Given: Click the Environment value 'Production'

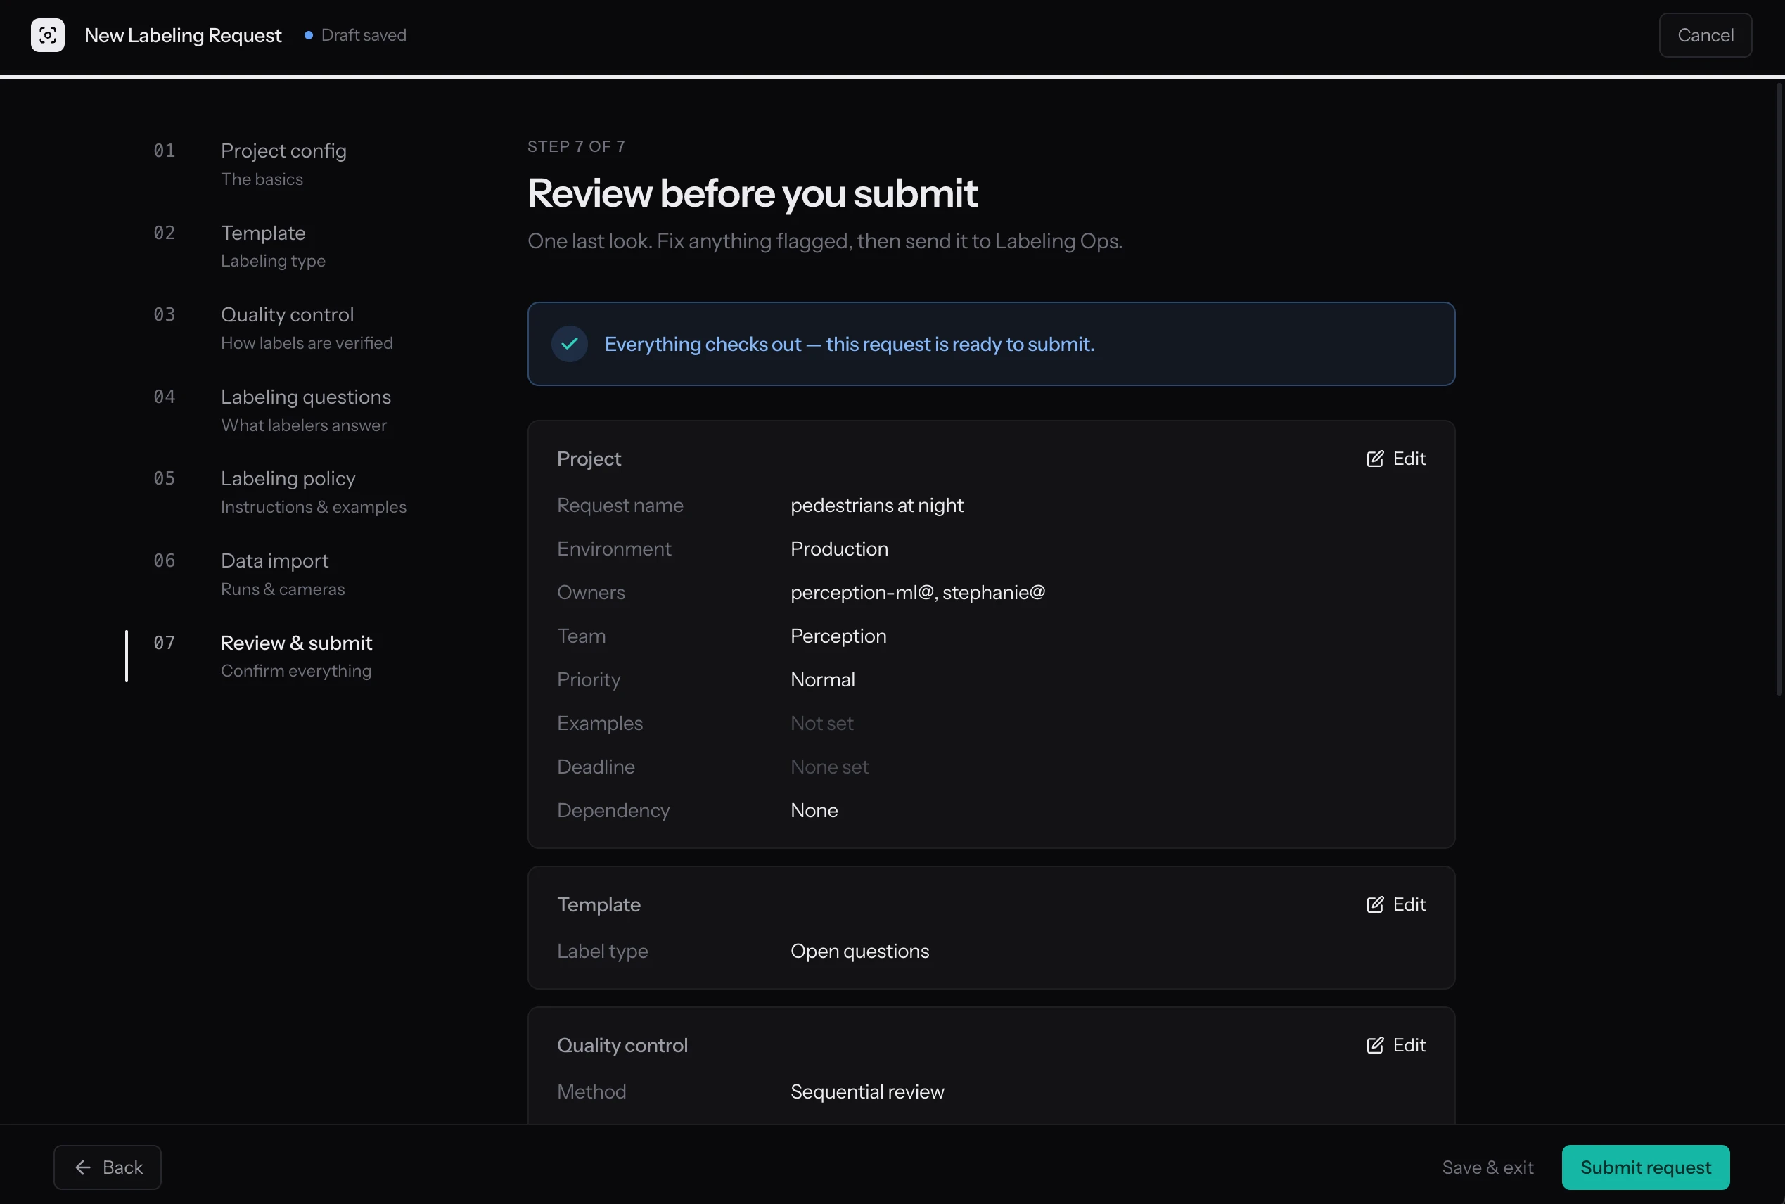Looking at the screenshot, I should pyautogui.click(x=839, y=549).
